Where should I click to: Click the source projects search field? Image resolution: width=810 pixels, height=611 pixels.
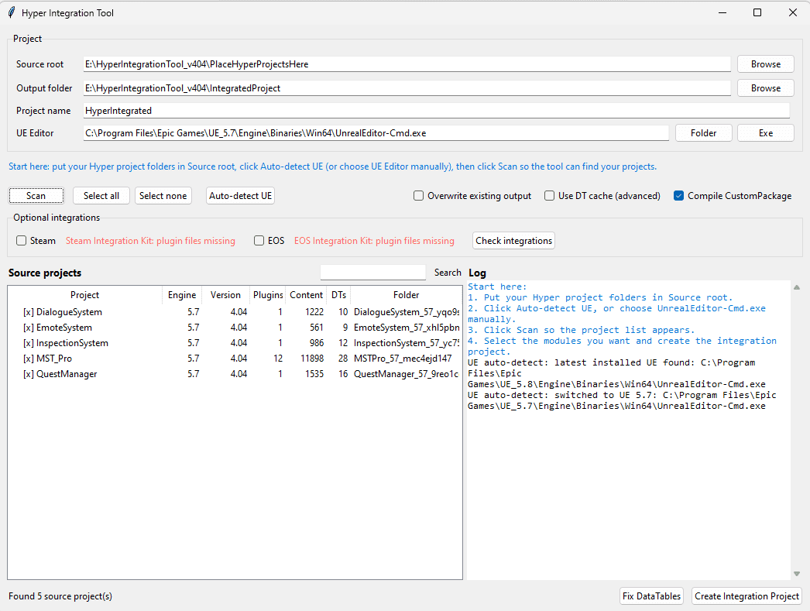tap(372, 272)
